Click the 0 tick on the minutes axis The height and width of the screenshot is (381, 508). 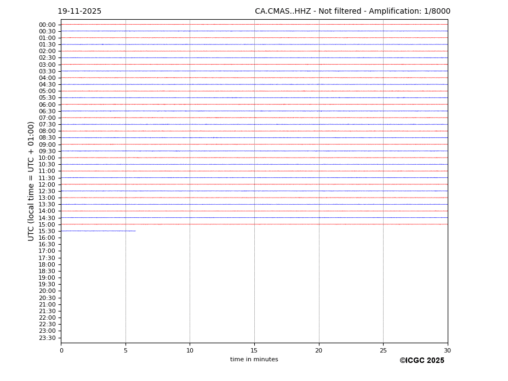pos(61,350)
